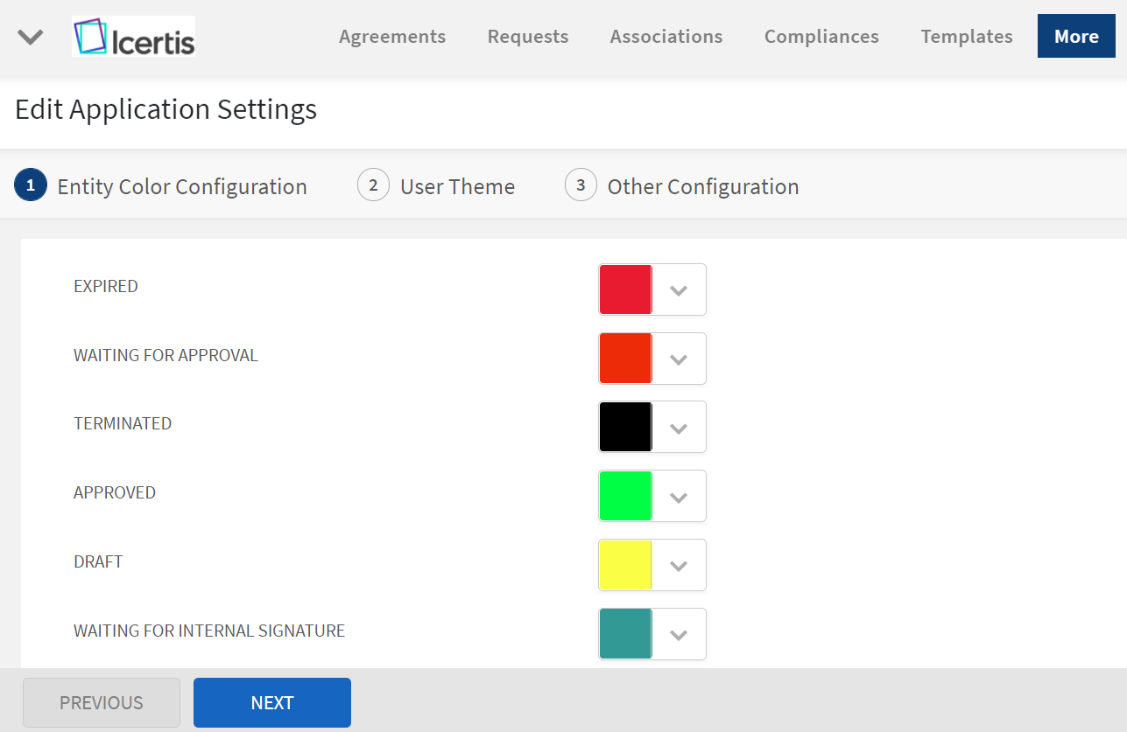The image size is (1127, 732).
Task: Collapse the header using top-left chevron
Action: point(31,37)
